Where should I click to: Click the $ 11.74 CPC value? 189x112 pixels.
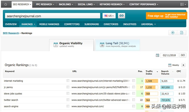[x=181, y=81]
